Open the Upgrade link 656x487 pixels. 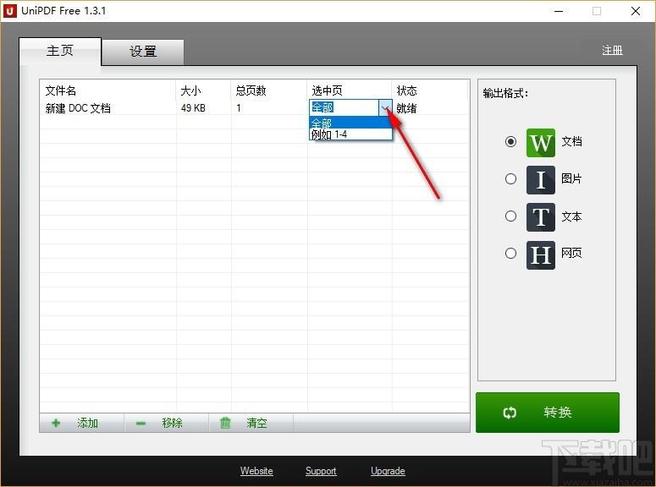[388, 471]
